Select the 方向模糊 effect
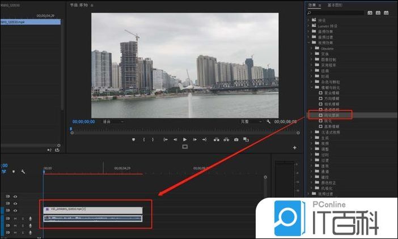Viewport: 398px width, 239px height. [x=332, y=99]
